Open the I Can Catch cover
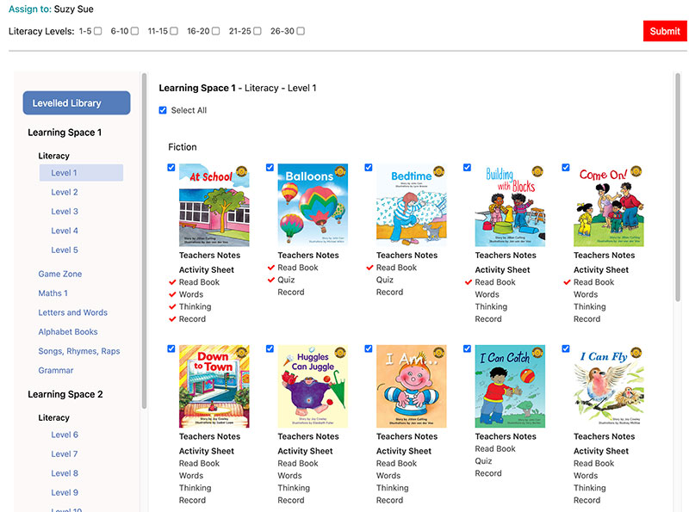 510,387
